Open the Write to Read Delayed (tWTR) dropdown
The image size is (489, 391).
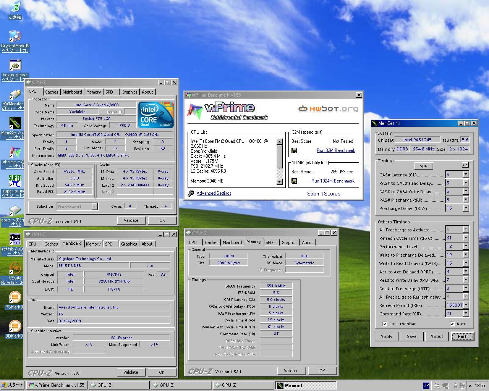click(466, 263)
